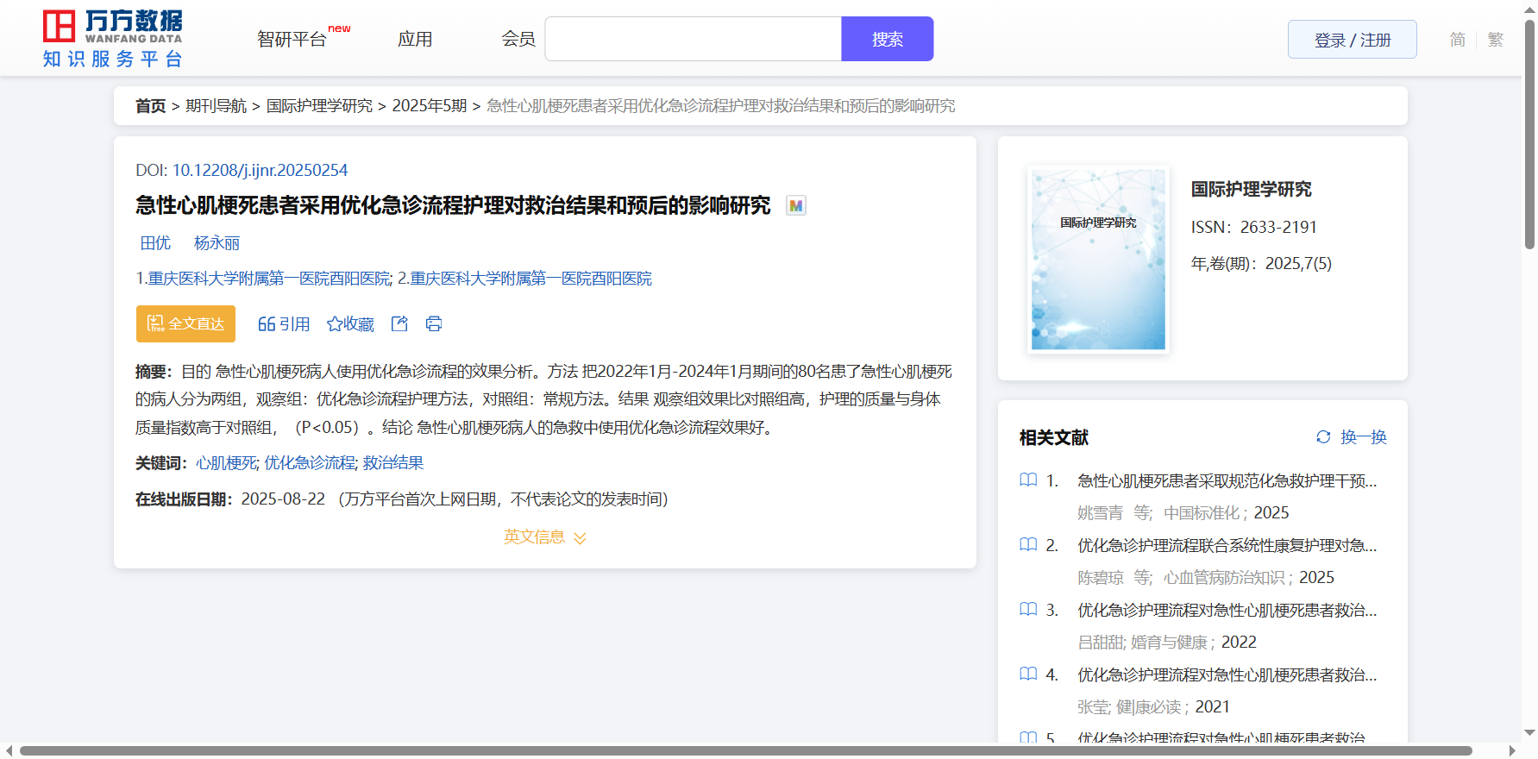Open the 心肌梗死 keyword link
The image size is (1538, 759).
point(226,463)
